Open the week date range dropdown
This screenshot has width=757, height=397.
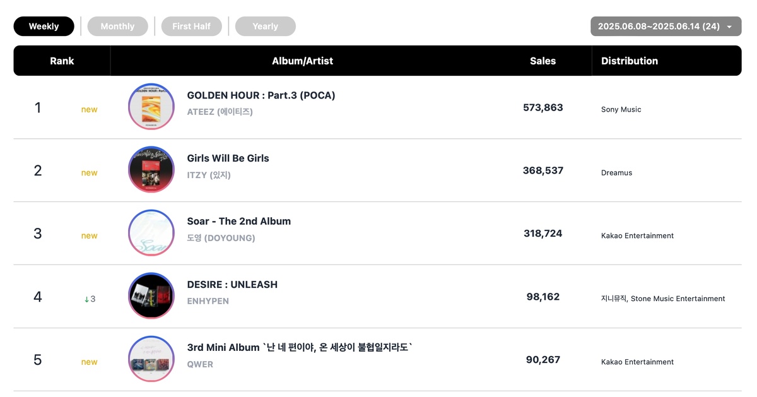coord(666,27)
